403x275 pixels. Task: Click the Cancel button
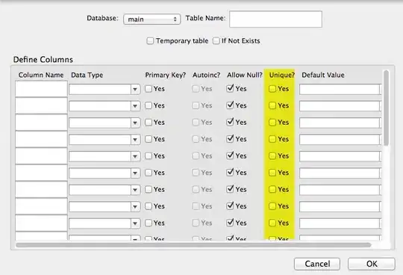317,264
